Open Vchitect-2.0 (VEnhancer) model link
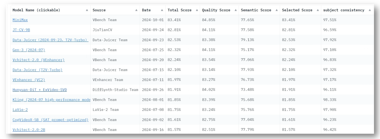The height and width of the screenshot is (139, 380). (39, 60)
